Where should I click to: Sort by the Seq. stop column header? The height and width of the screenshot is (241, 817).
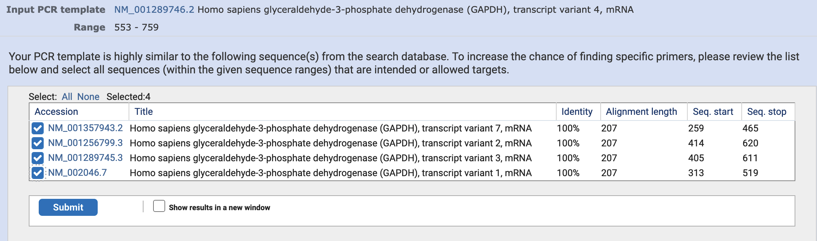767,112
